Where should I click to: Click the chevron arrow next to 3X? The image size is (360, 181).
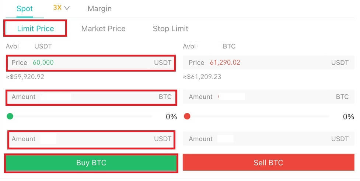pyautogui.click(x=67, y=8)
